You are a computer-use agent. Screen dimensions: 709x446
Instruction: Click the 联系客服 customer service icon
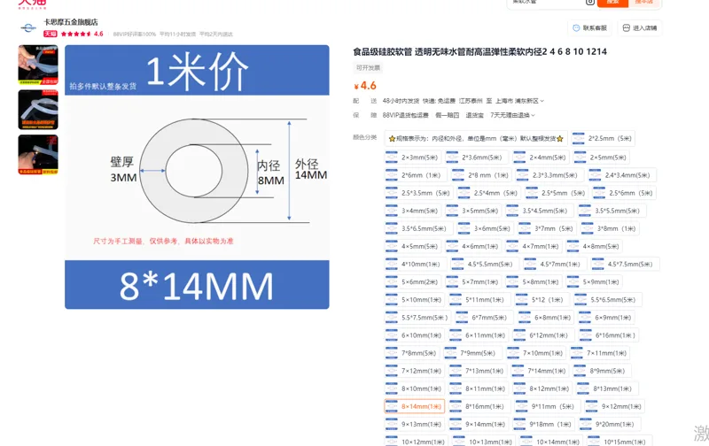576,28
